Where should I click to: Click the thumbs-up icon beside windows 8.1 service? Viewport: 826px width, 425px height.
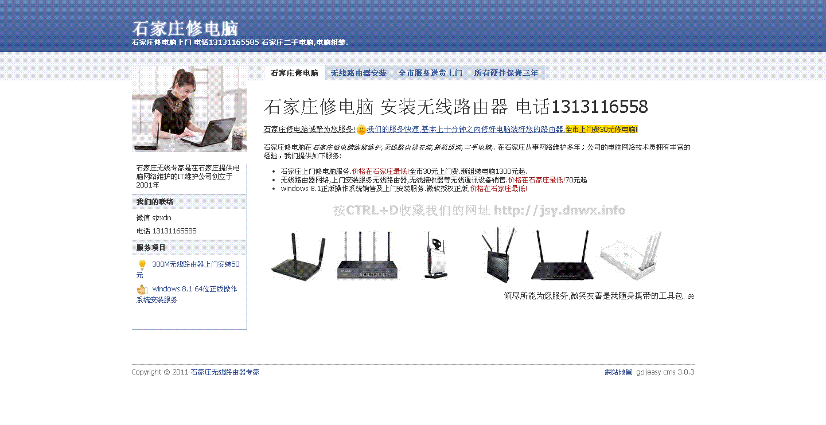point(142,290)
